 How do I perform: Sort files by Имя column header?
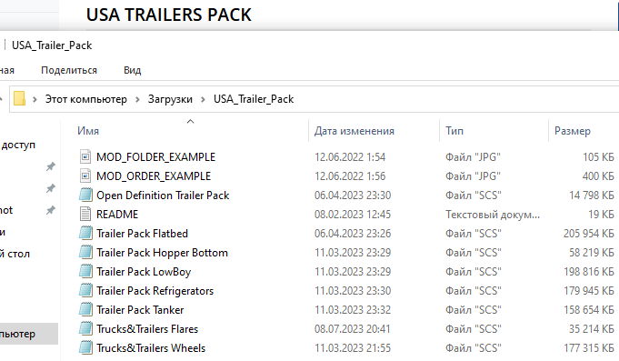[x=88, y=131]
